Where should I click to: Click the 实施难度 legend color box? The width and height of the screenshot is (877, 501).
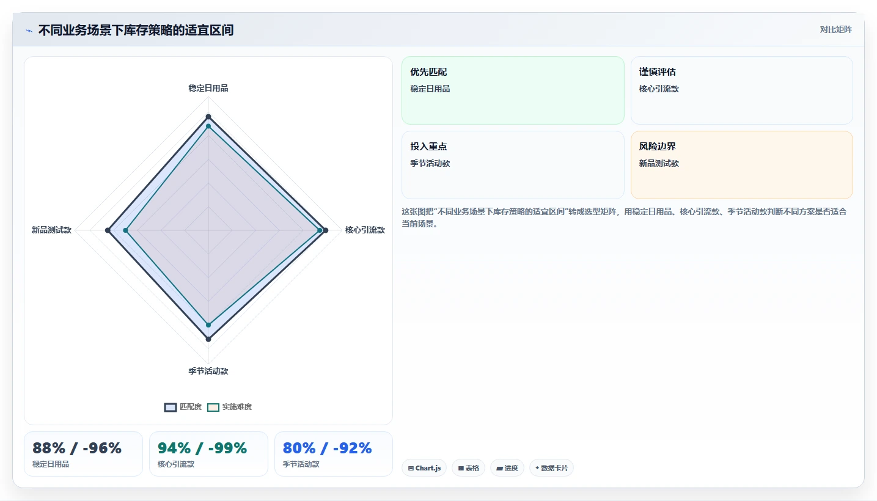(213, 408)
